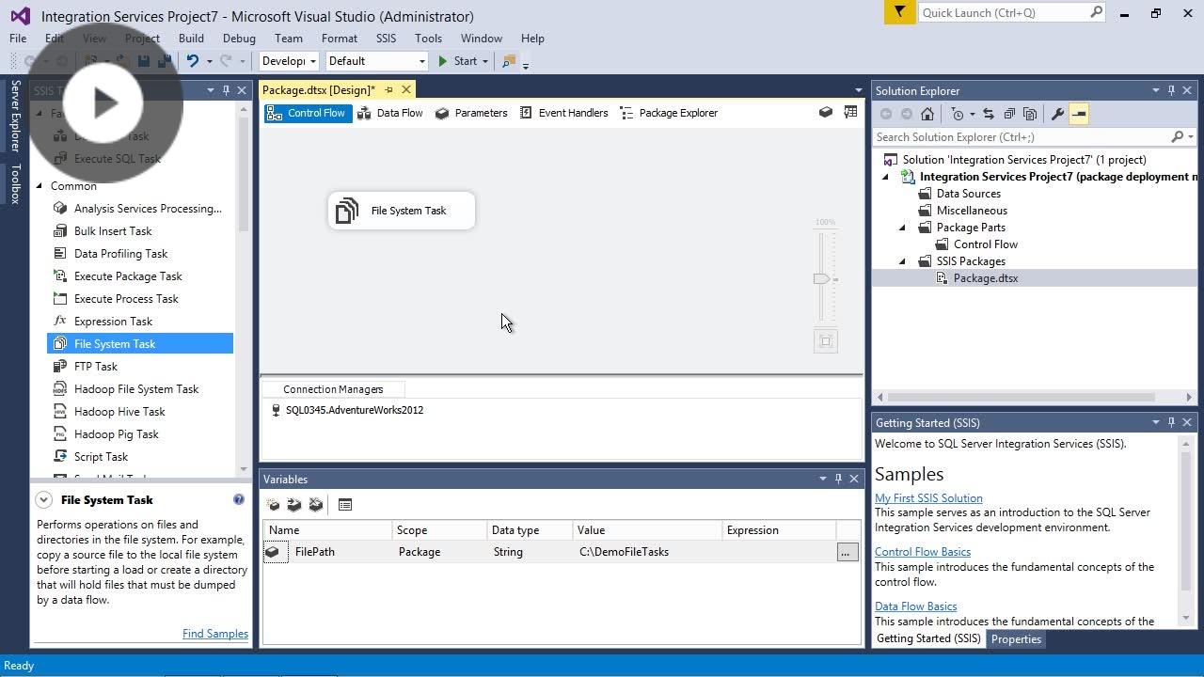Open the Debug menu

(x=239, y=39)
